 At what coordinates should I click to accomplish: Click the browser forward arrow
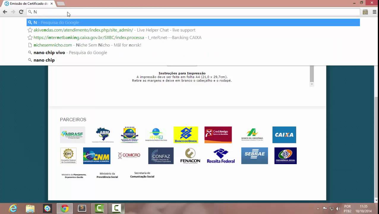click(x=13, y=12)
